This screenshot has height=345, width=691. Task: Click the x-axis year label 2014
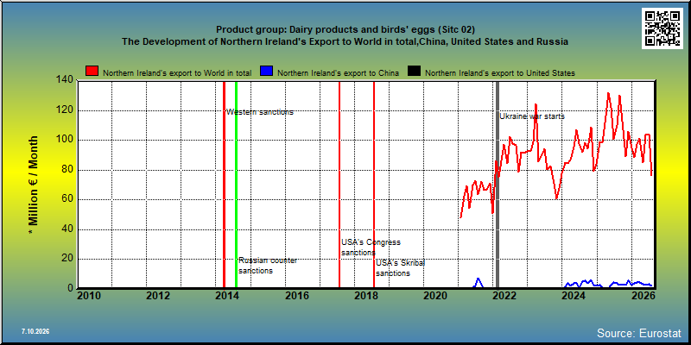pyautogui.click(x=227, y=295)
